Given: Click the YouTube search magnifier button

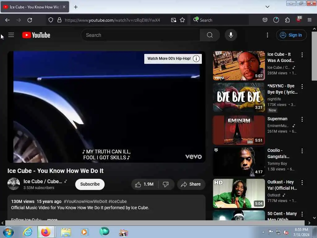Looking at the screenshot, I should pyautogui.click(x=210, y=35).
